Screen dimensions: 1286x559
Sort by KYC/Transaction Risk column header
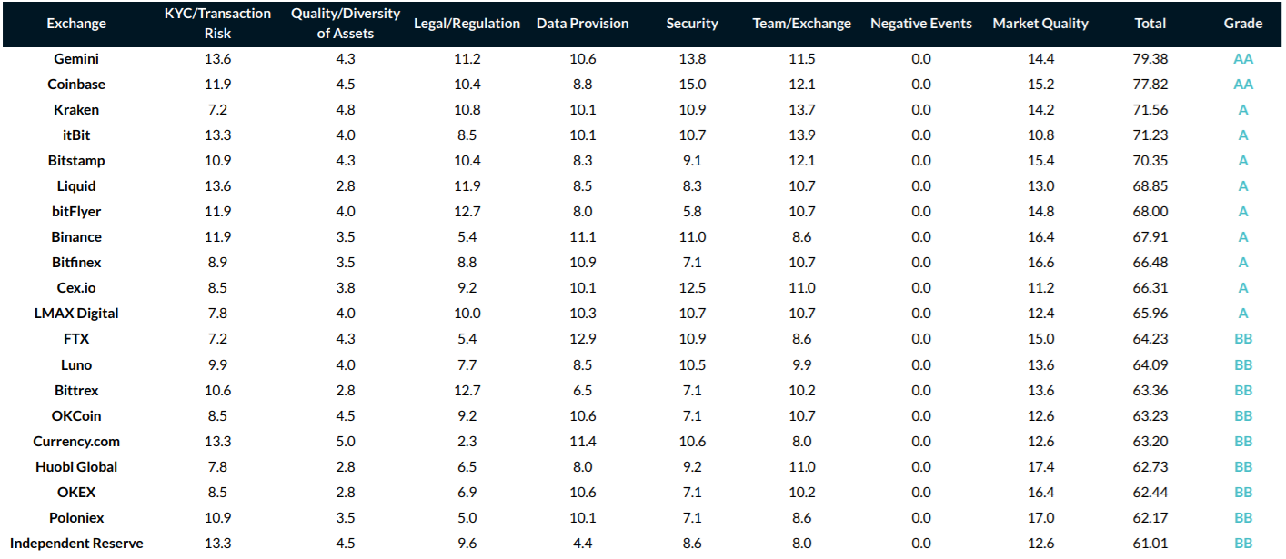coord(218,24)
